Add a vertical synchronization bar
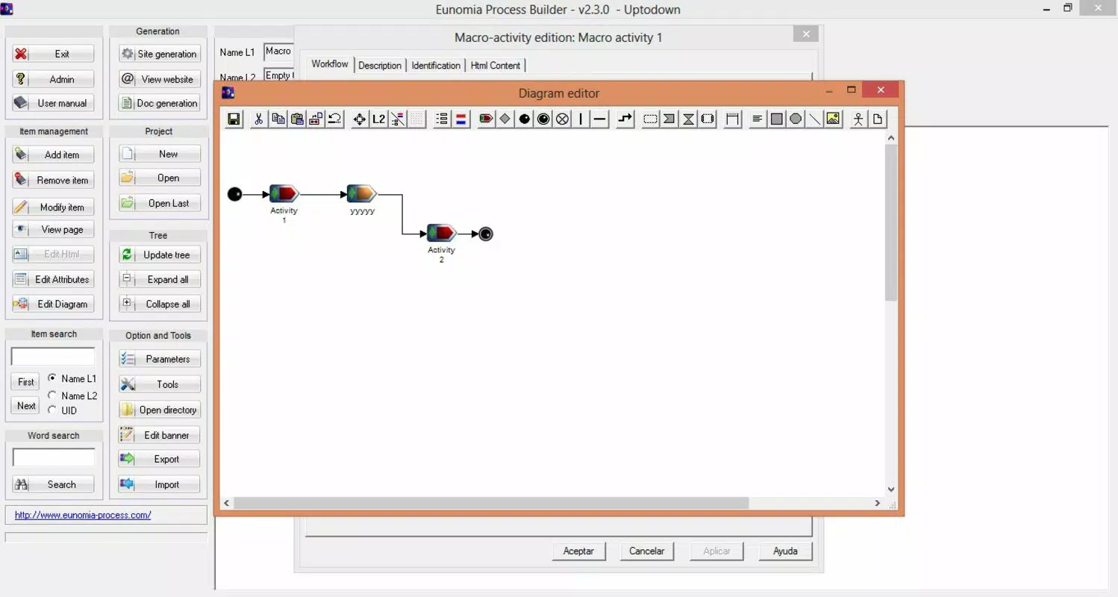Screen dimensions: 1118x597 click(x=581, y=119)
